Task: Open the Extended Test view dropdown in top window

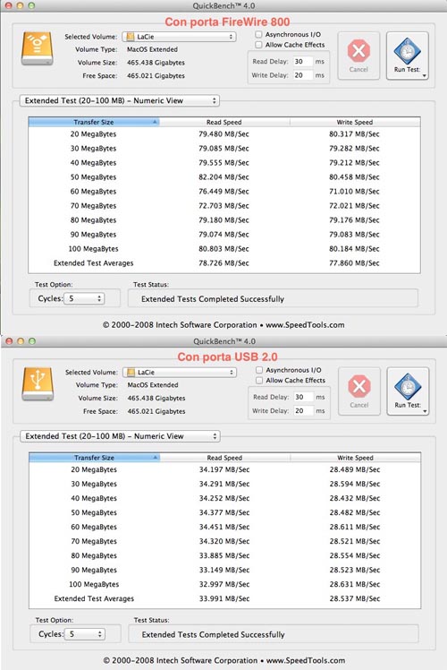Action: tap(120, 101)
